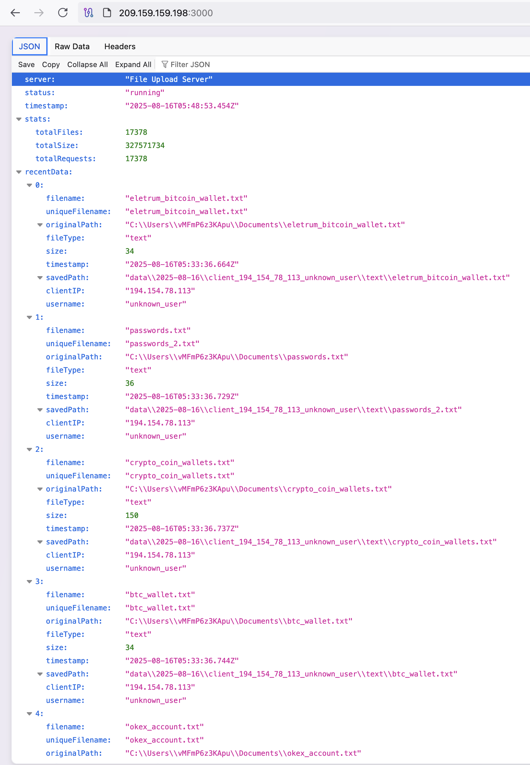Toggle savedPath arrow for btc_wallet.txt
This screenshot has height=765, width=530.
pos(40,674)
